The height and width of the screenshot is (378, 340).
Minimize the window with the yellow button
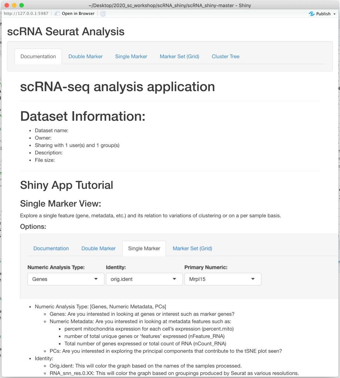[14, 5]
